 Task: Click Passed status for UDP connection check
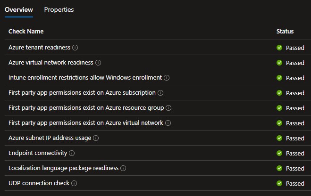[295, 183]
